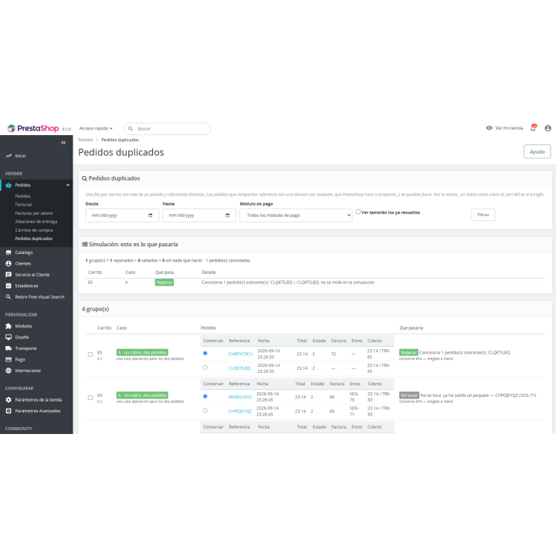Select Conservar radio for order IRSWULZHZ
556x556 pixels.
pos(205,396)
